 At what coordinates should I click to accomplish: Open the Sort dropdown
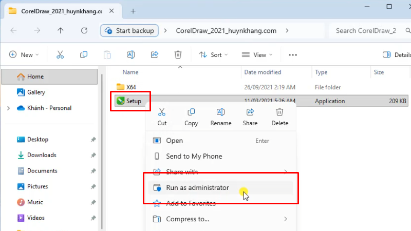[x=213, y=55]
